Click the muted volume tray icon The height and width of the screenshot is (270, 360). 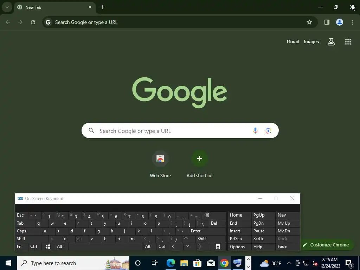click(x=315, y=263)
